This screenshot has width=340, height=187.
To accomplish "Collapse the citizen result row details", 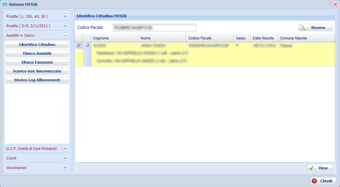I will tap(87, 45).
